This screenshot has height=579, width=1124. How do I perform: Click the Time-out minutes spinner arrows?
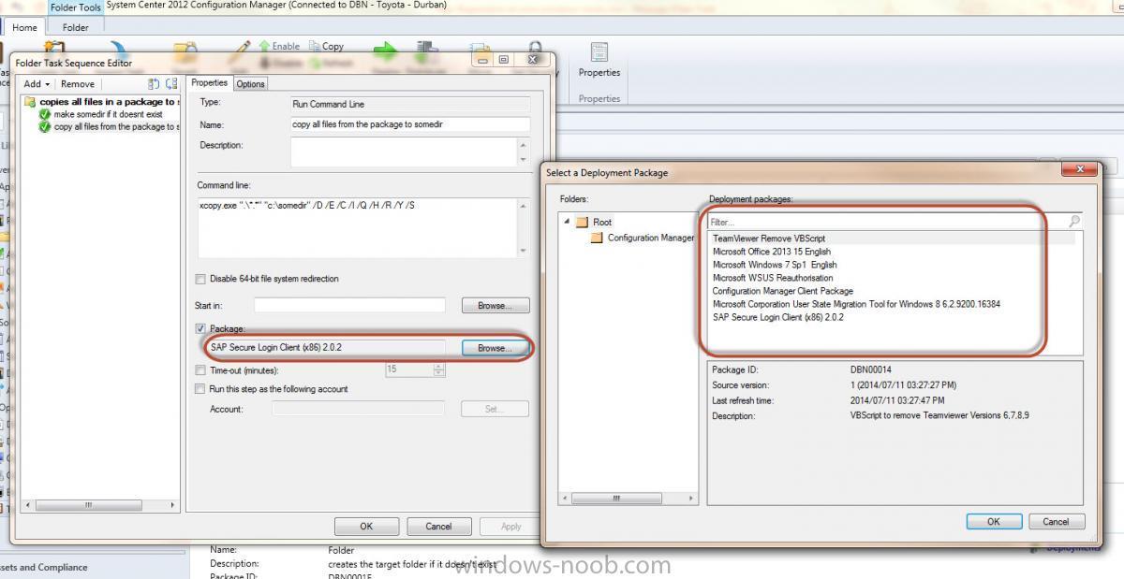click(439, 370)
